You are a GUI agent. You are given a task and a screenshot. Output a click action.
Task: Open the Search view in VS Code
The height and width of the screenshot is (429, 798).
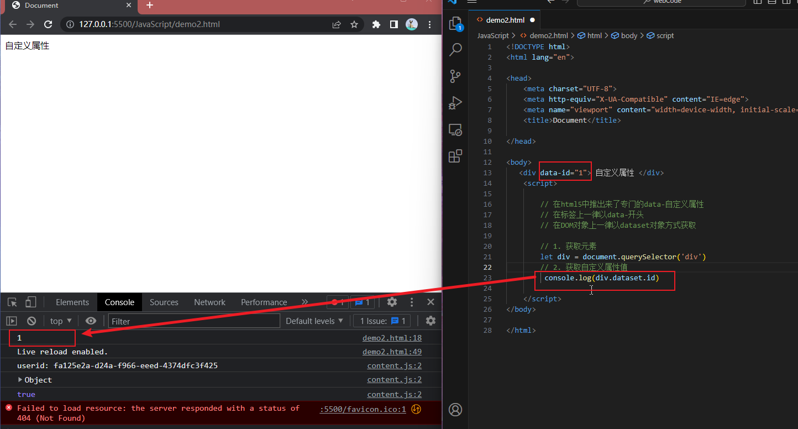(455, 50)
